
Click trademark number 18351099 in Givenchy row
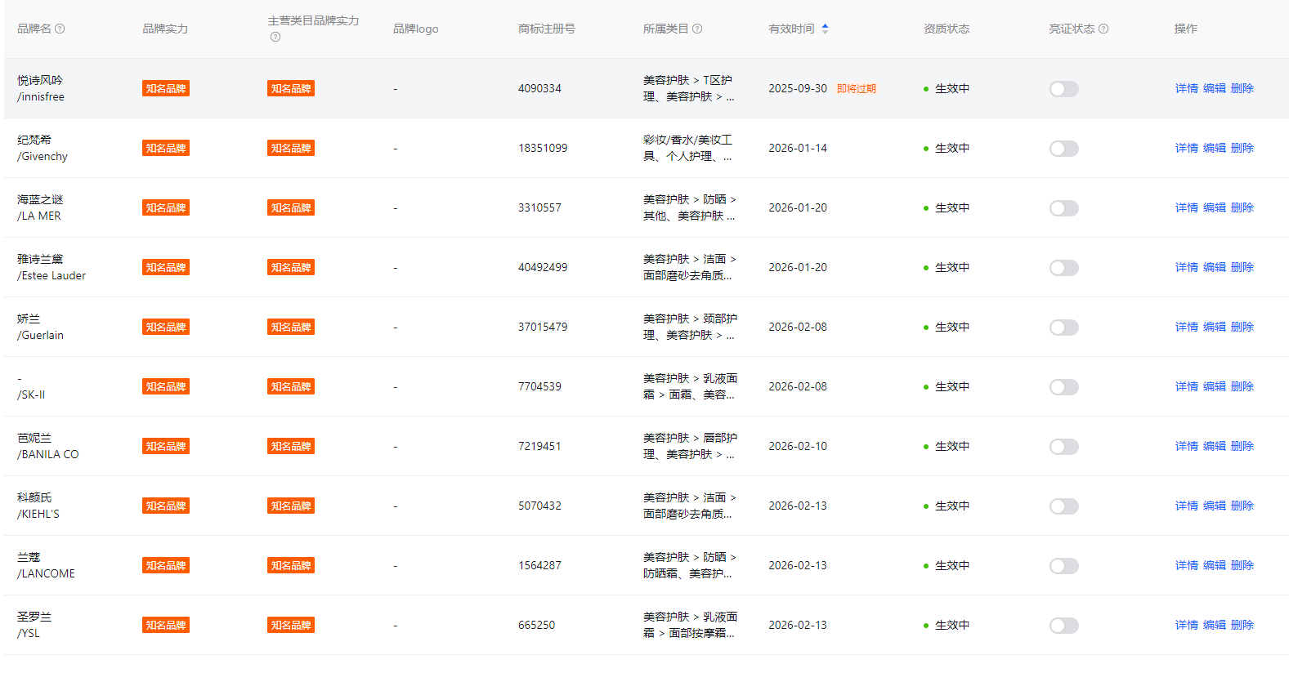(x=543, y=149)
